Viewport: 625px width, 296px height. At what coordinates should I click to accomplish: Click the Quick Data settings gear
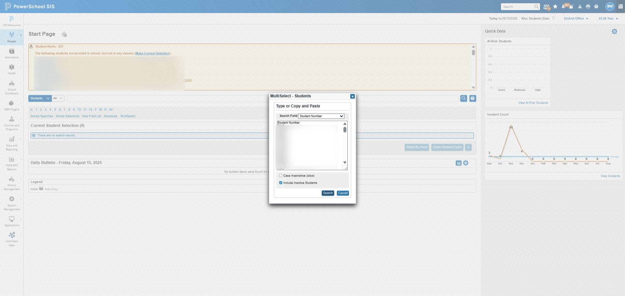614,32
